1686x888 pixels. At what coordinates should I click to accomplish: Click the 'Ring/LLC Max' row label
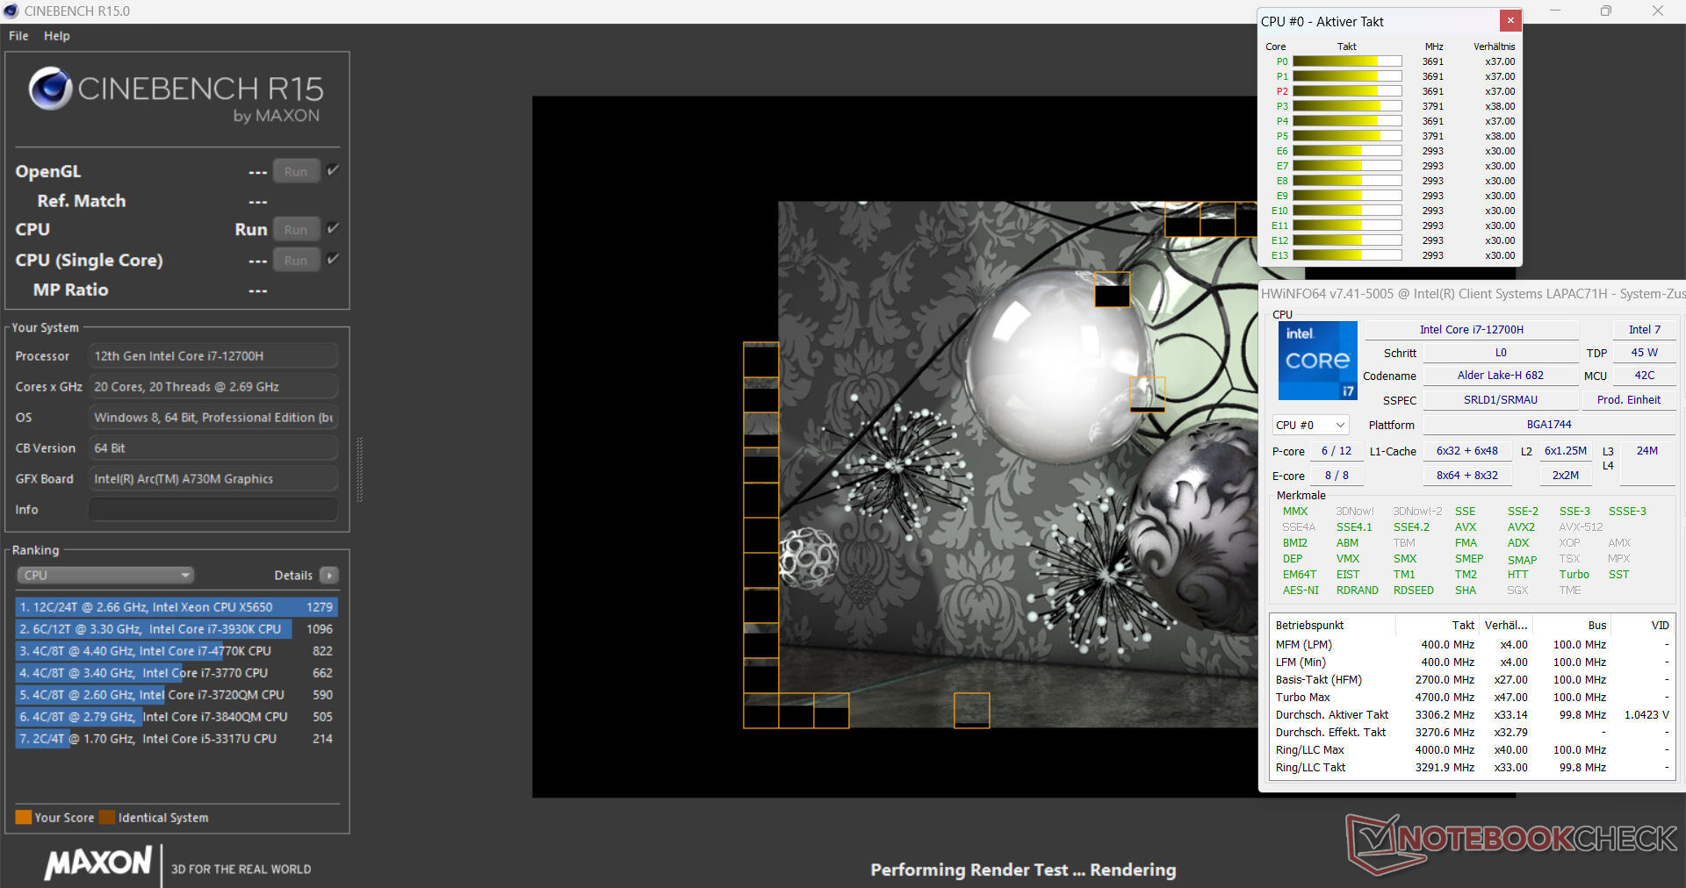tap(1309, 750)
